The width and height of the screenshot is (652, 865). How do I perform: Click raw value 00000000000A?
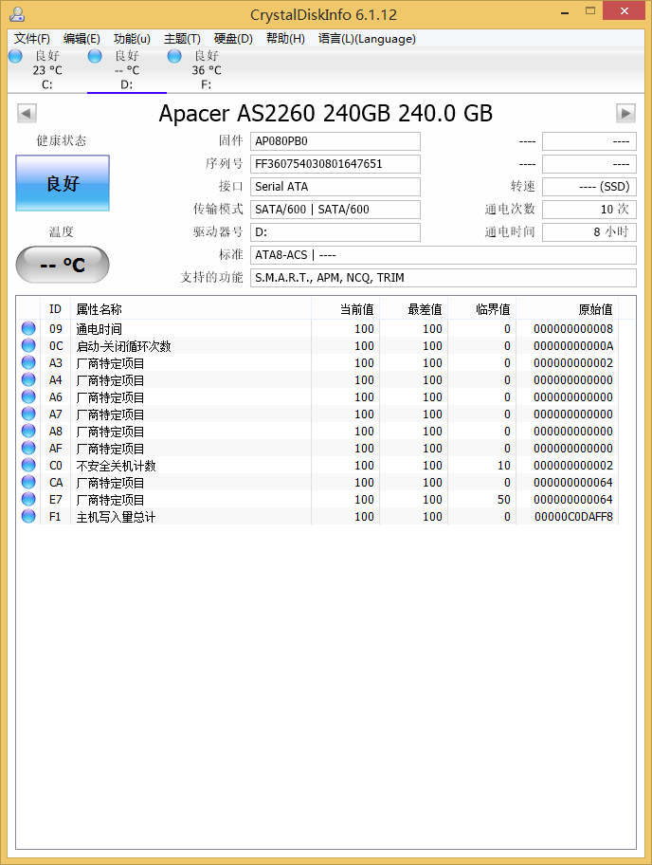573,346
